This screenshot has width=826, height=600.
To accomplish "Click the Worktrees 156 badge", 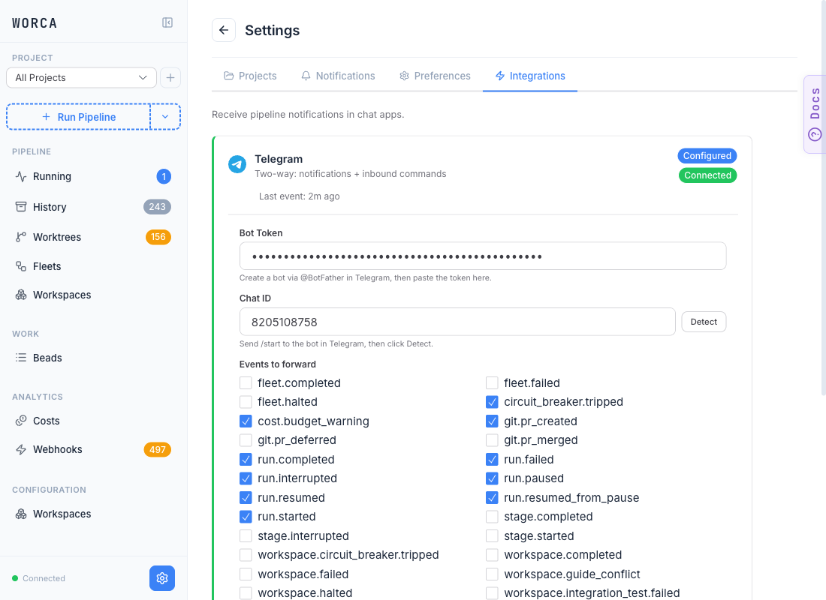I will coord(158,237).
